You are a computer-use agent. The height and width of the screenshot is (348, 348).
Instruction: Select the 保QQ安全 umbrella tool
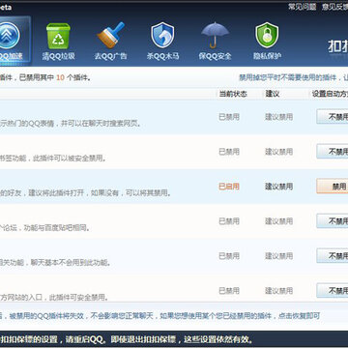[215, 42]
